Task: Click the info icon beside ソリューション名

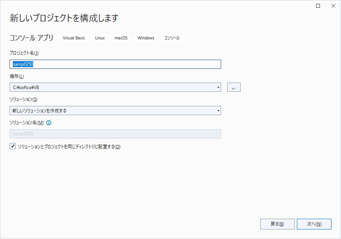Action: (49, 123)
